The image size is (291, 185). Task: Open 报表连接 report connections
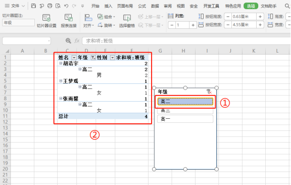coord(69,21)
